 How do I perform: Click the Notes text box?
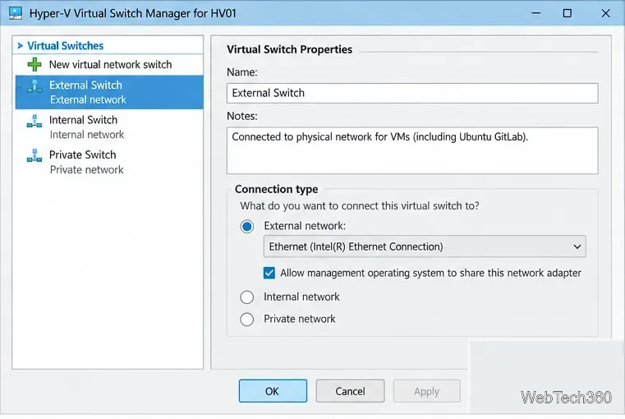412,150
